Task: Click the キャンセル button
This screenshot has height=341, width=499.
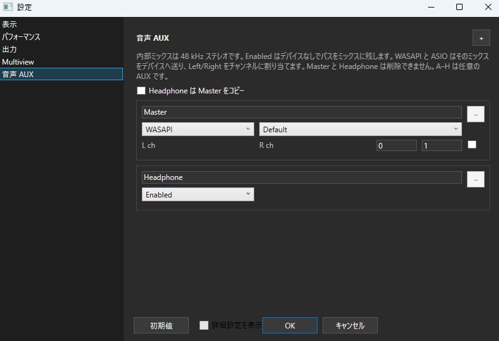Action: pyautogui.click(x=350, y=325)
